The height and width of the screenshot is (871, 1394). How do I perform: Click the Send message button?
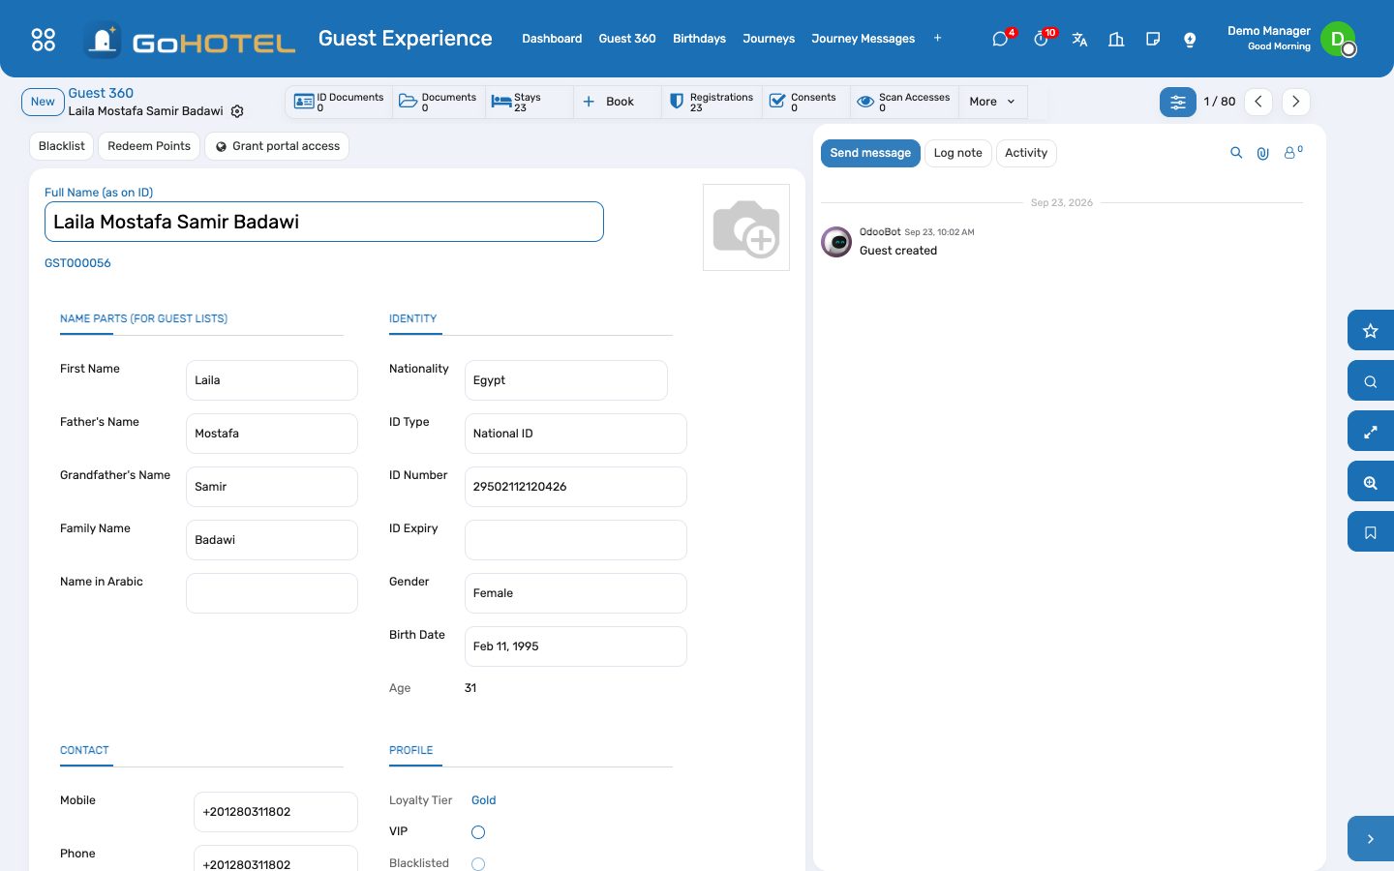click(x=870, y=153)
